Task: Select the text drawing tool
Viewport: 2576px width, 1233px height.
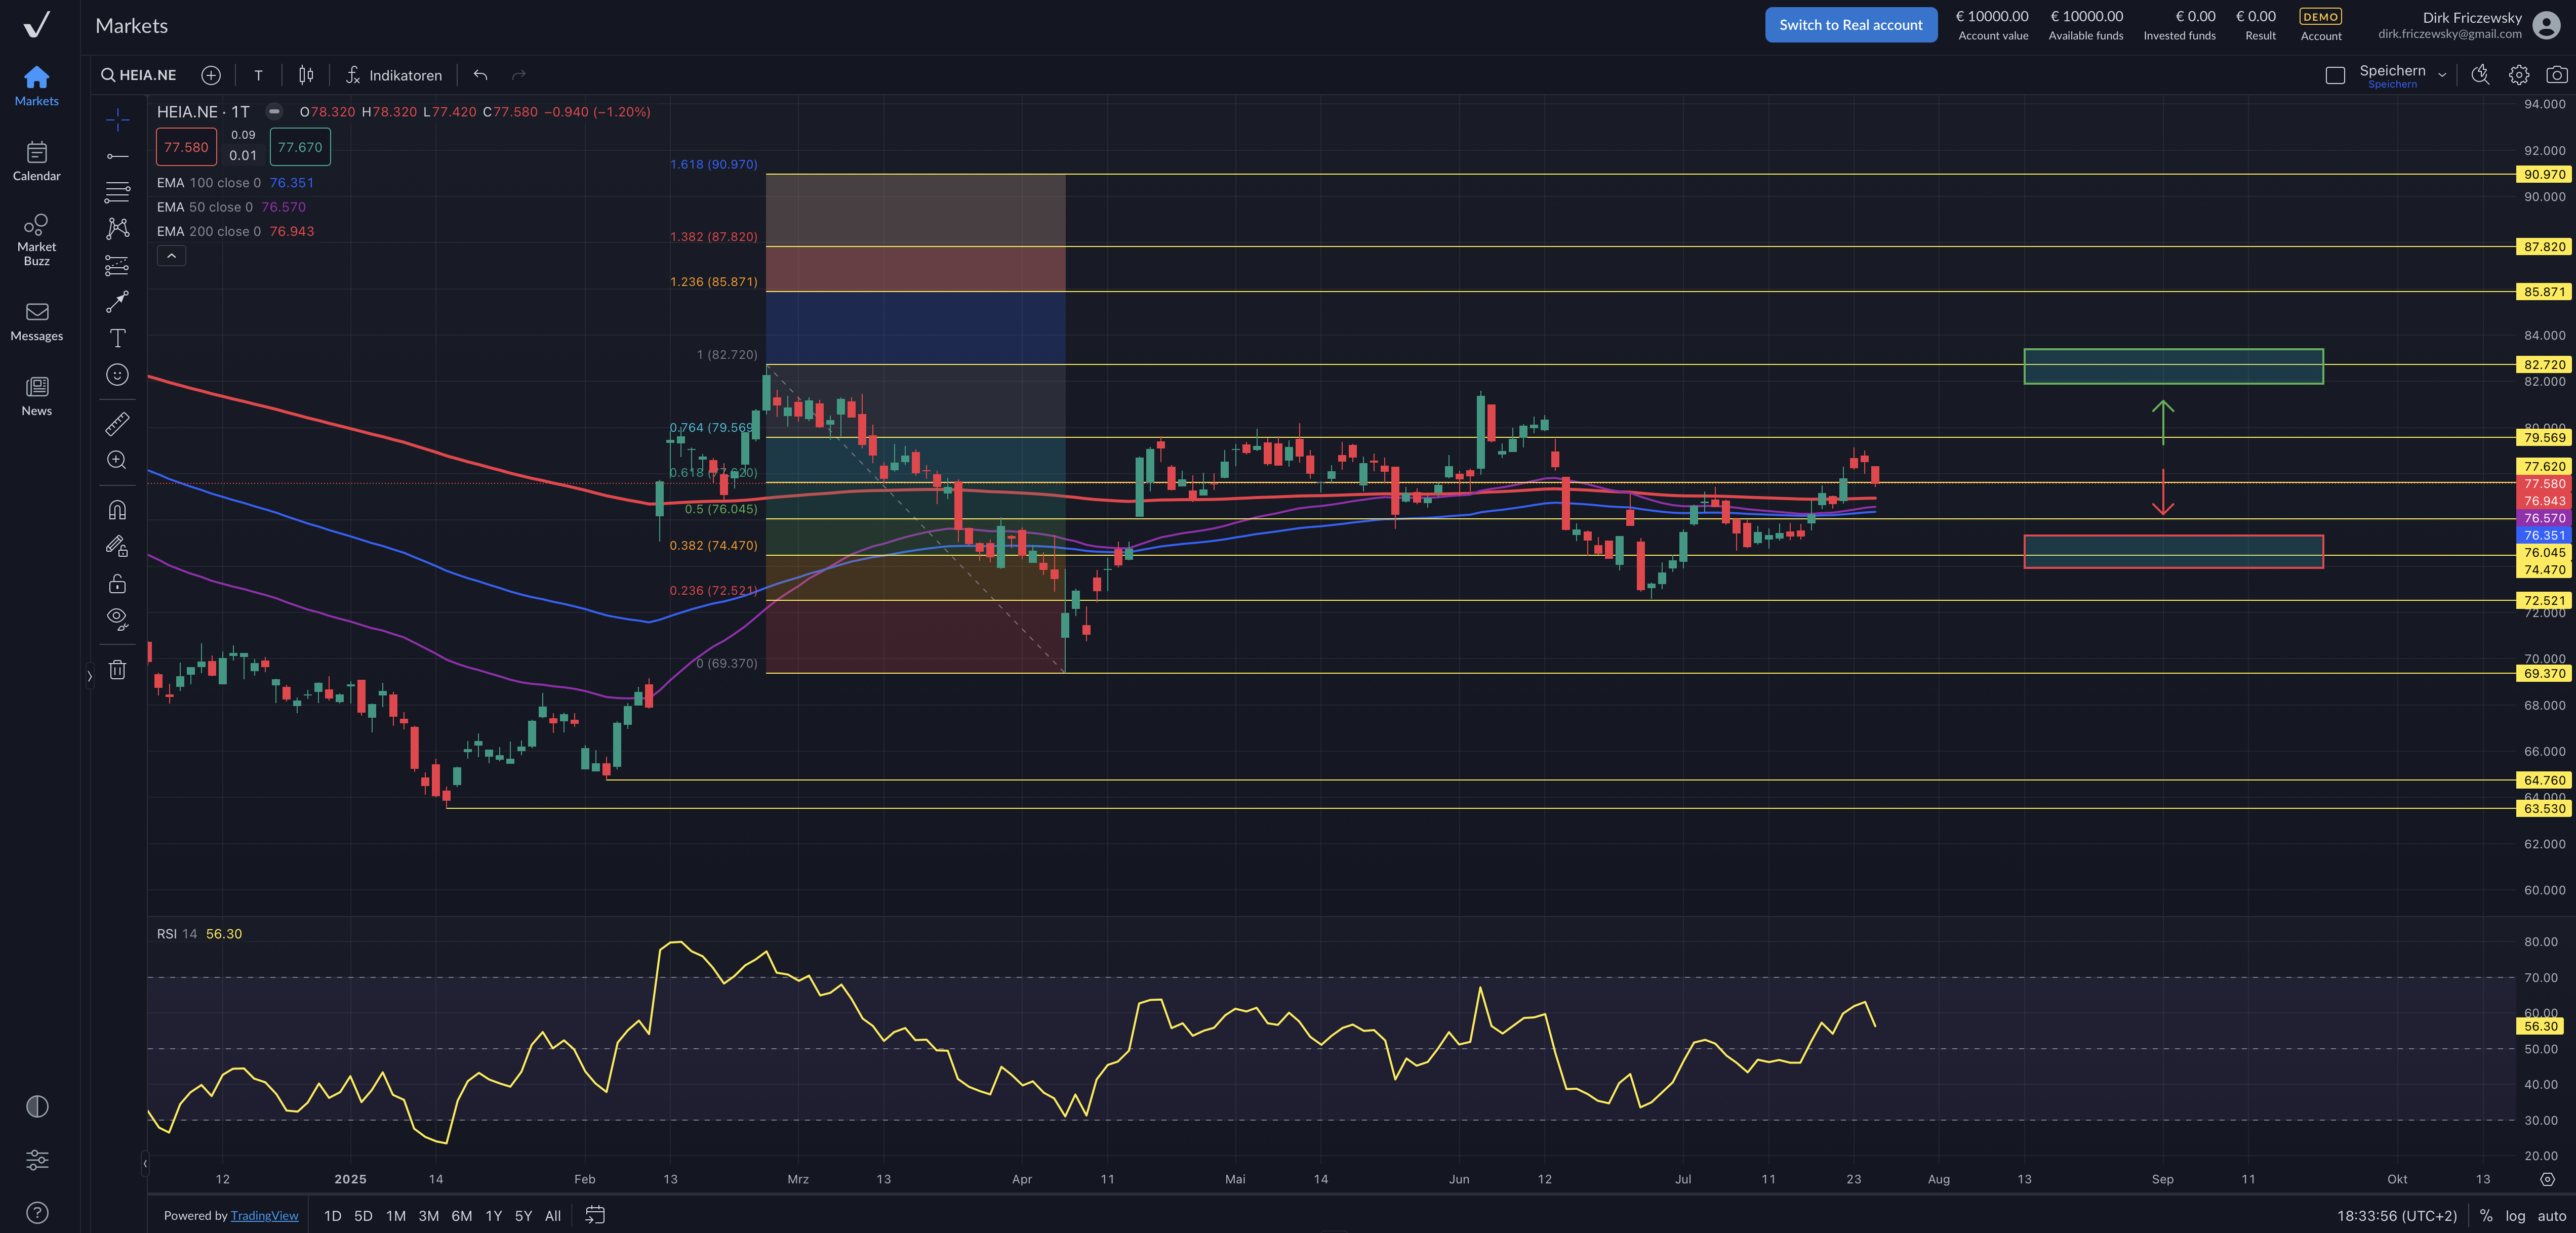Action: (117, 338)
